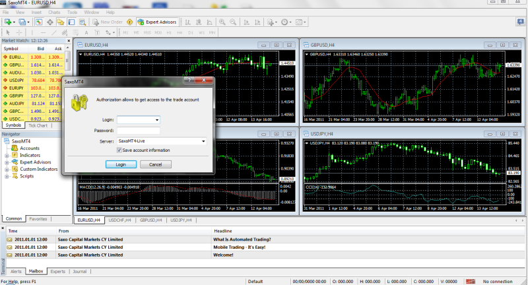Select the vertical line tool
528x285 pixels.
32,32
